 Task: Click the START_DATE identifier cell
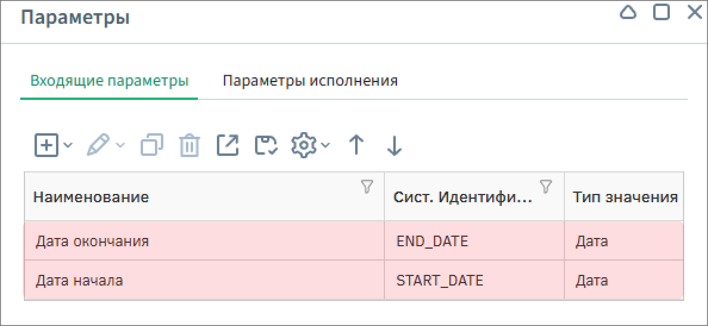tap(440, 280)
